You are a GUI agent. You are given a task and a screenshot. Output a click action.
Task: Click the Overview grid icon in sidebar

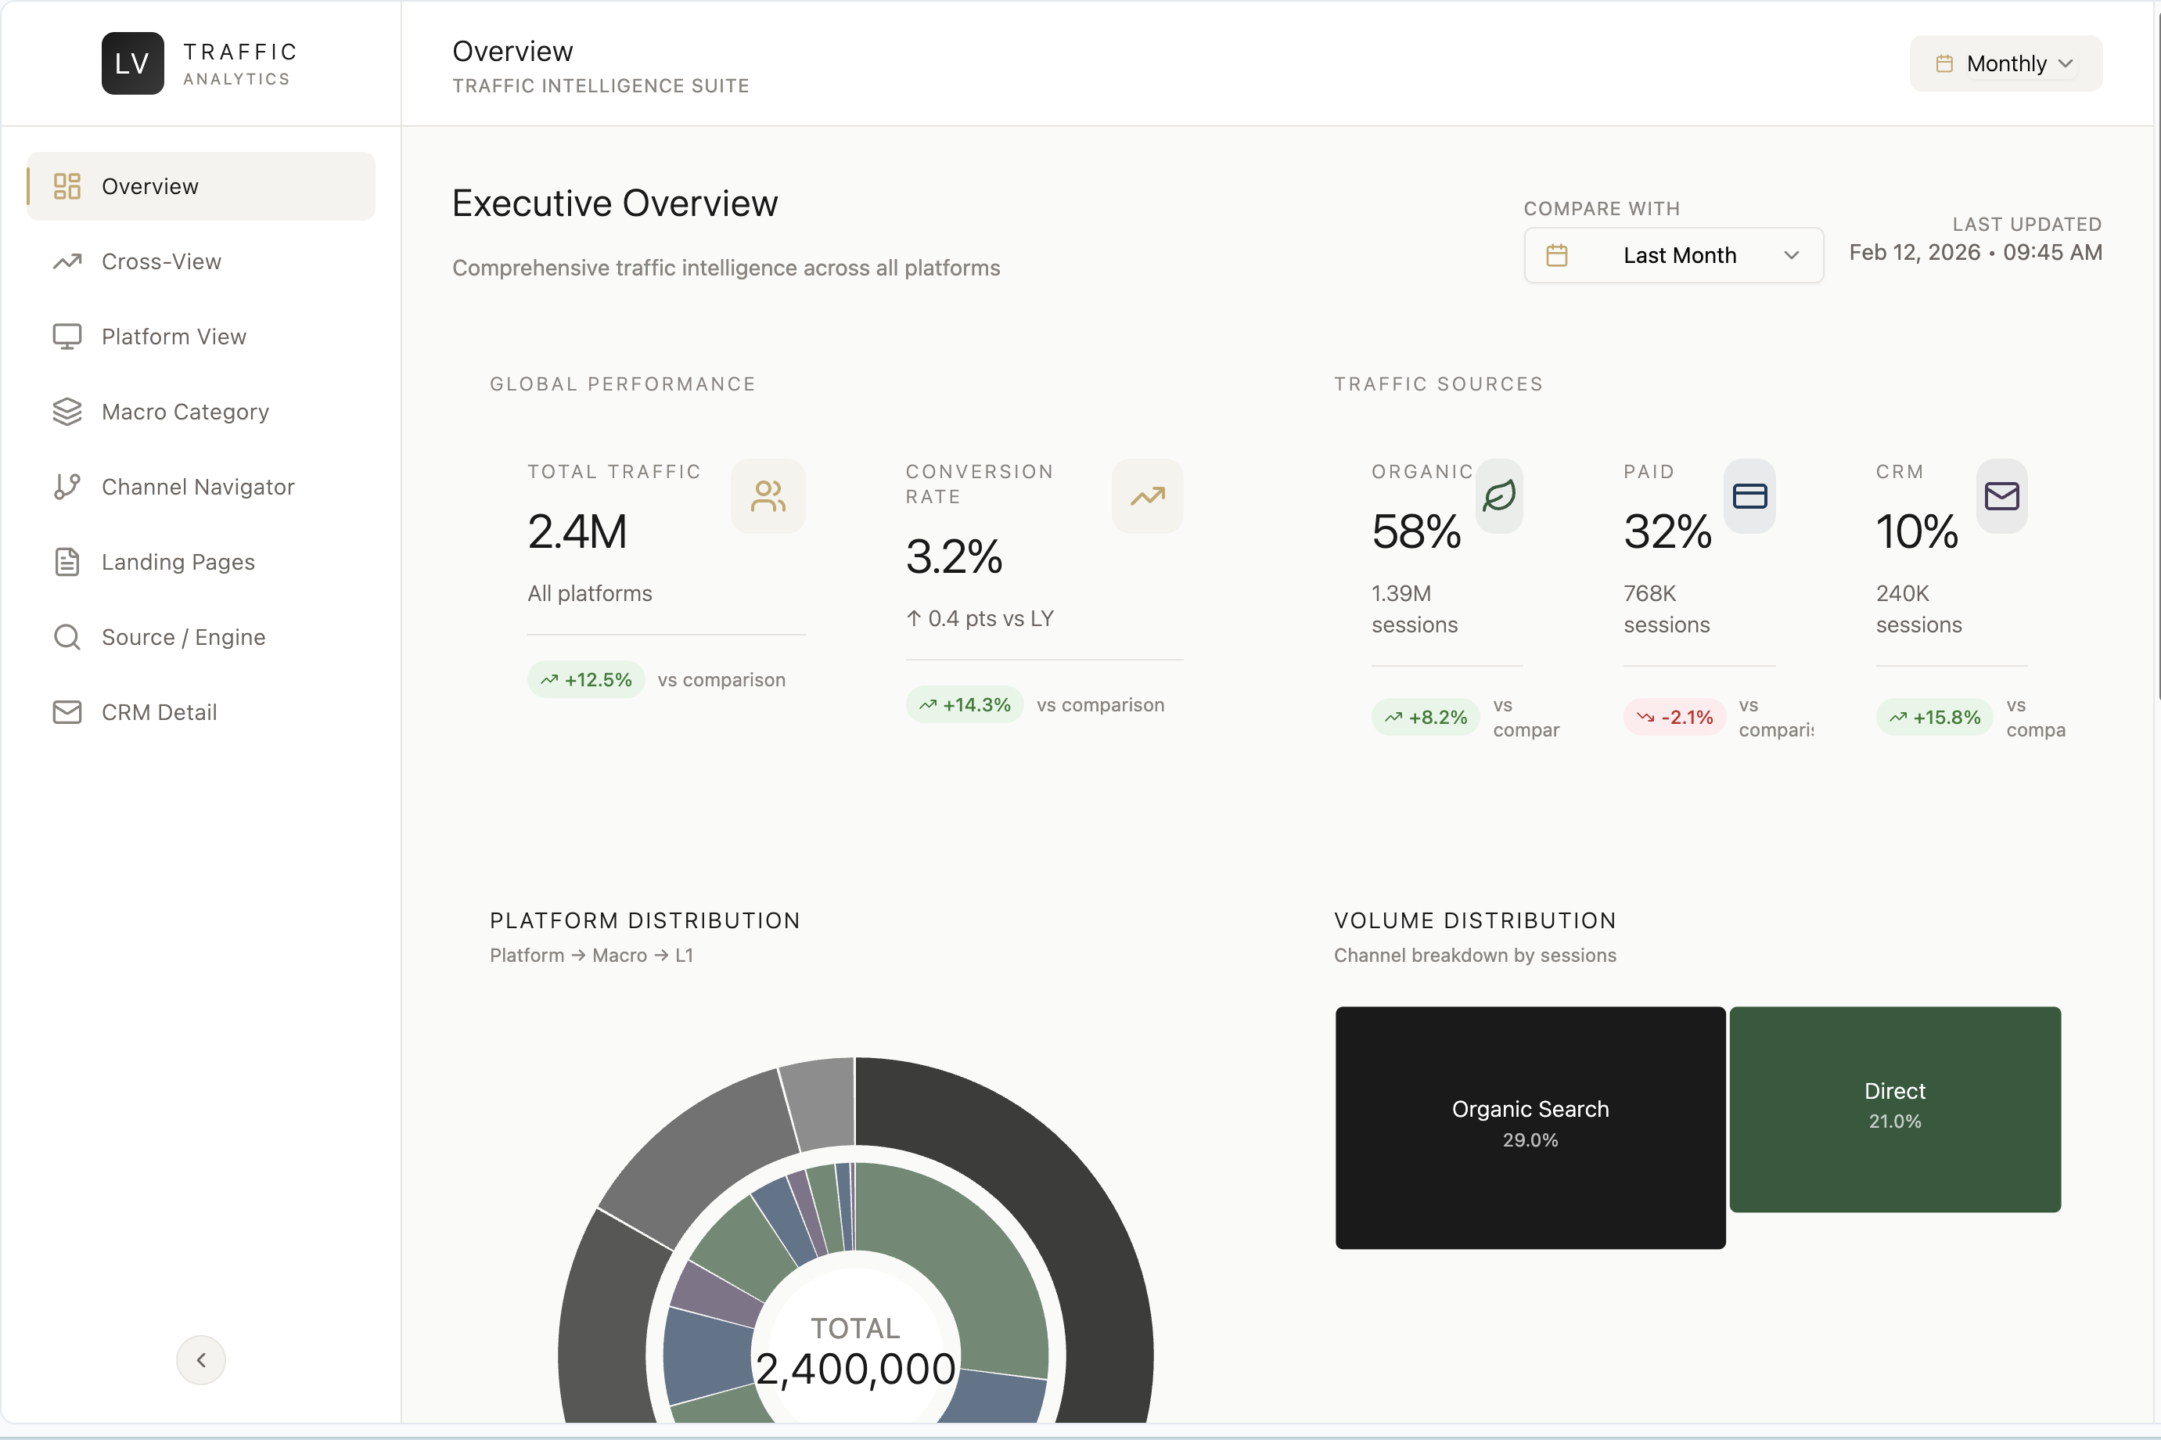(67, 186)
